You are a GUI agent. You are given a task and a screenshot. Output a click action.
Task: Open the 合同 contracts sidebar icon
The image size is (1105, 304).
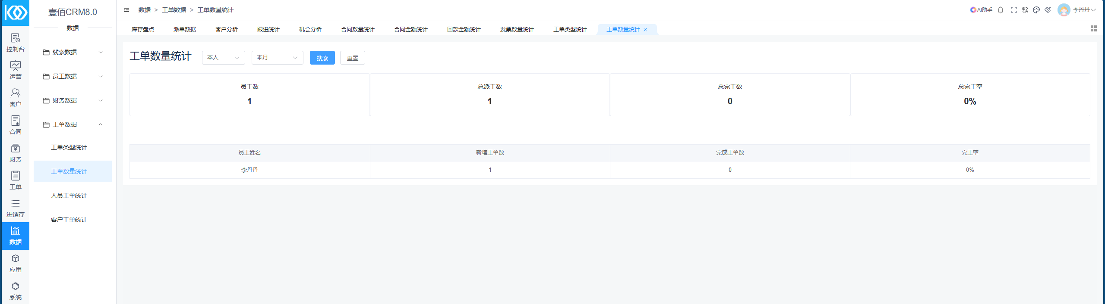[16, 125]
